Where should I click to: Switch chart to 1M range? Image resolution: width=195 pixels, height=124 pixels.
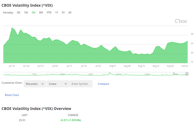click(x=26, y=12)
